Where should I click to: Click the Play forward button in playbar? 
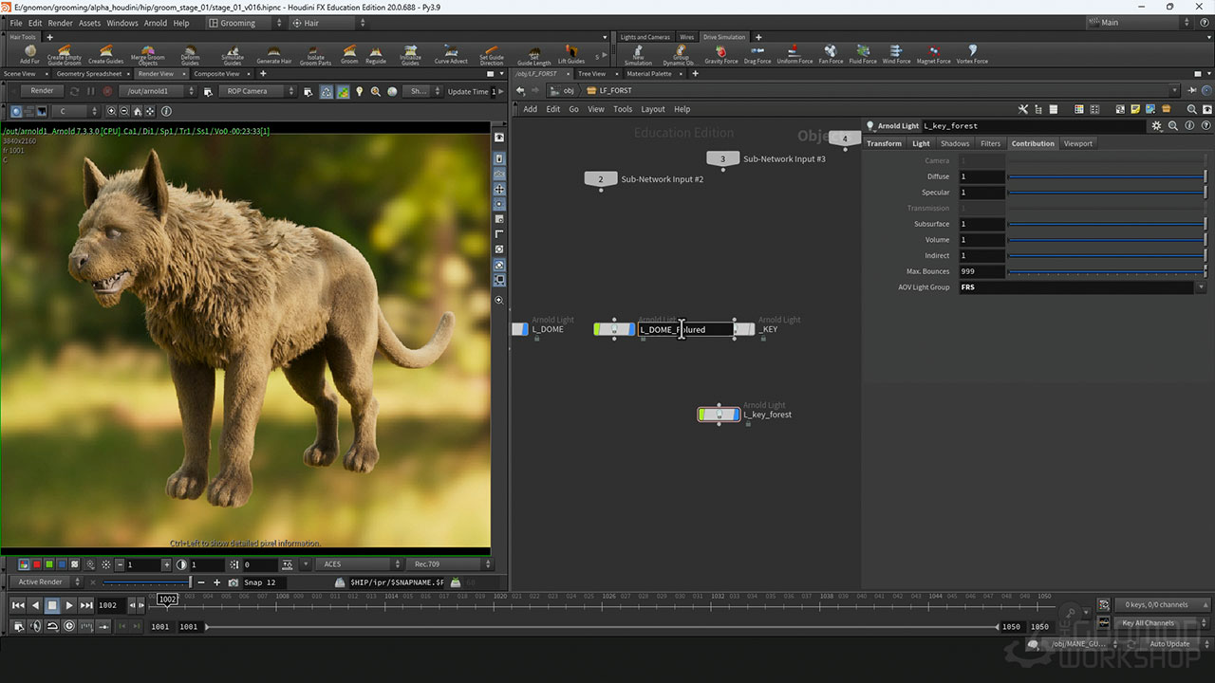pyautogui.click(x=69, y=605)
